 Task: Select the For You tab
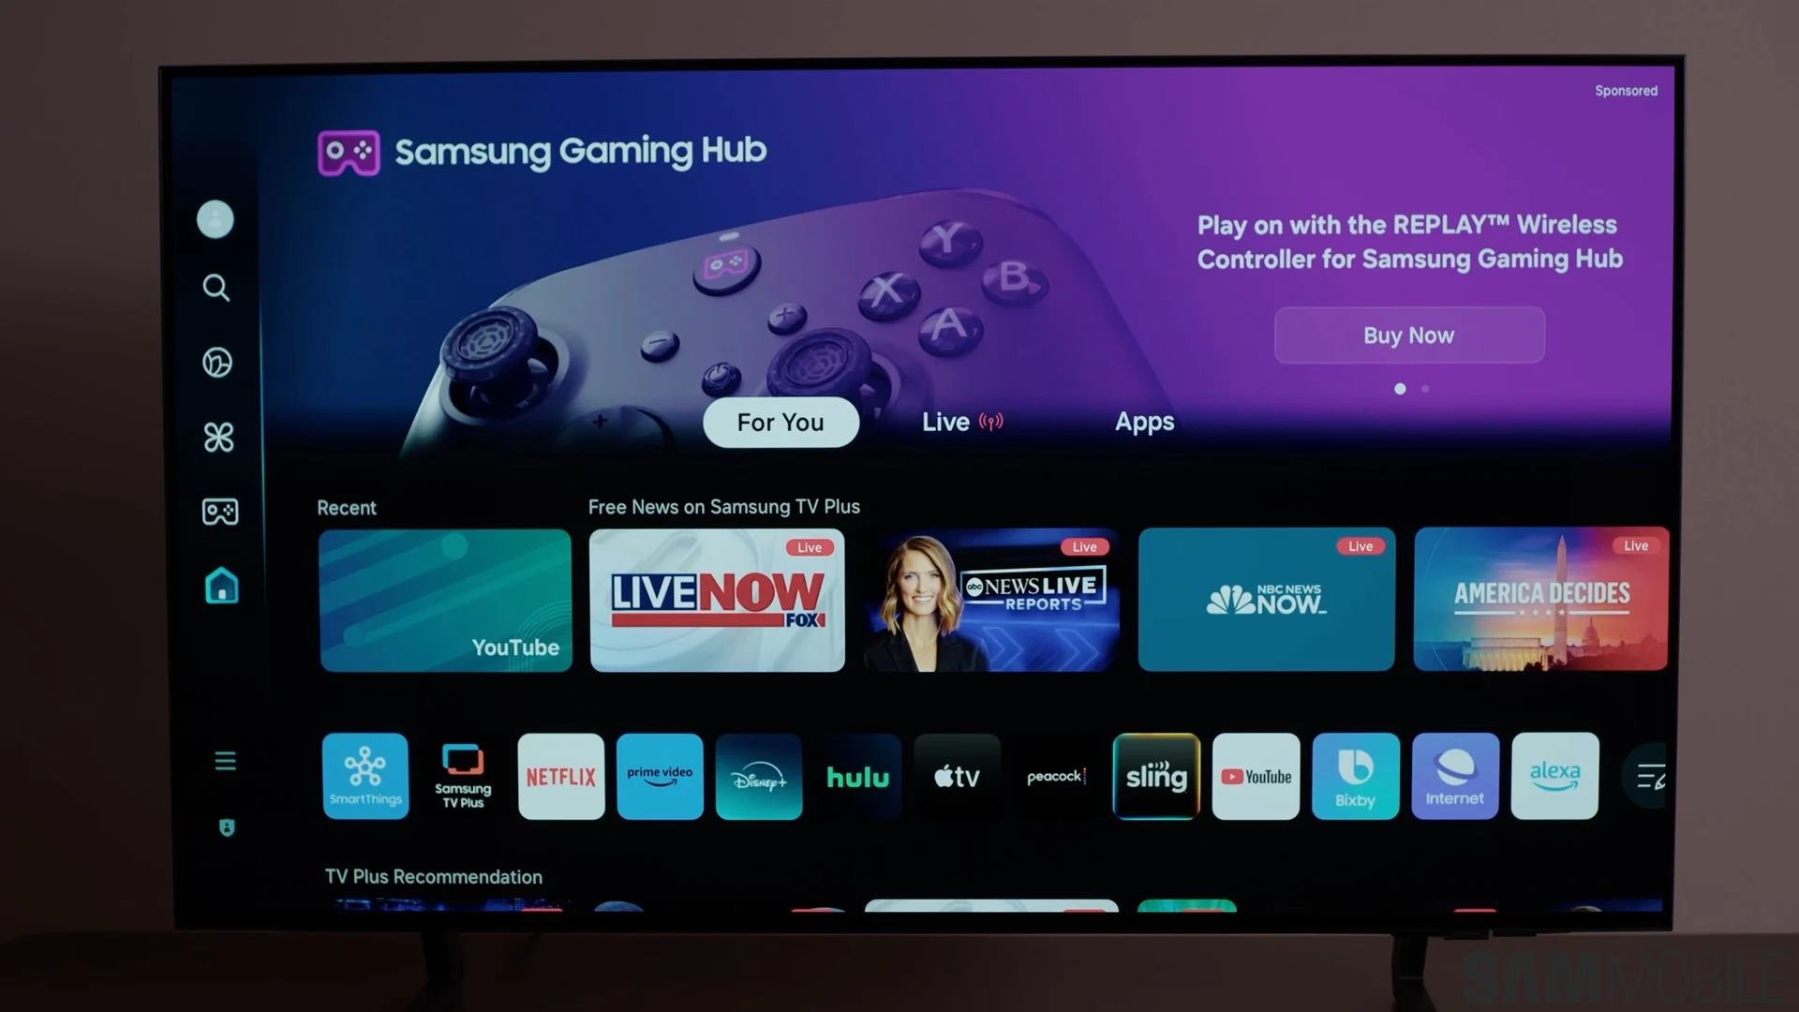tap(780, 422)
